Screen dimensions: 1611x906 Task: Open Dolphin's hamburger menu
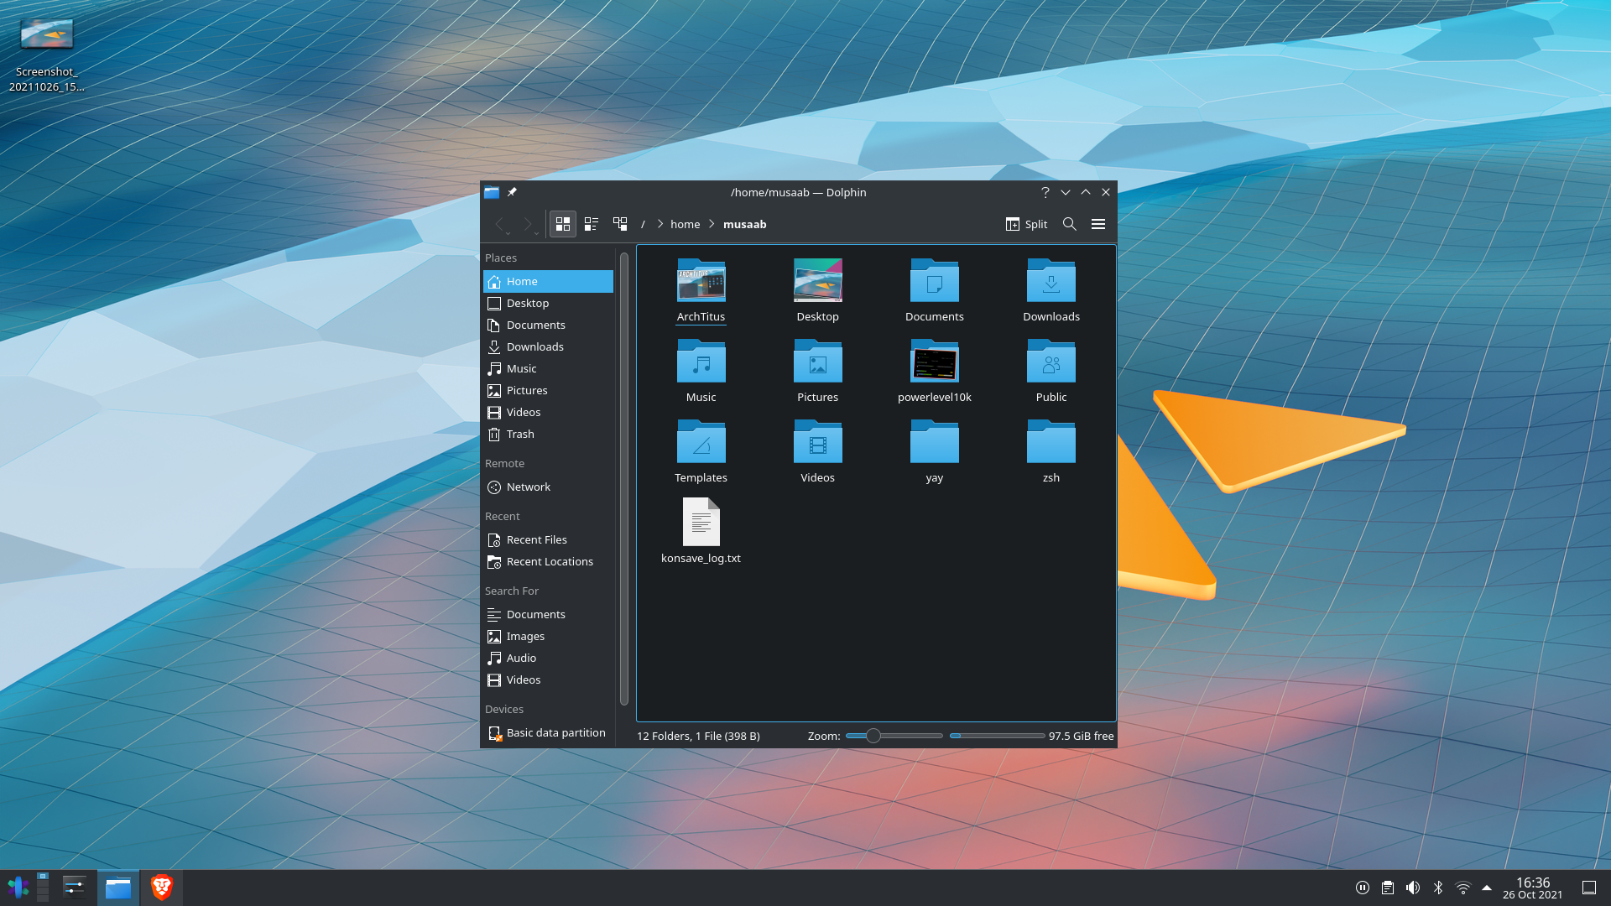[x=1098, y=224]
